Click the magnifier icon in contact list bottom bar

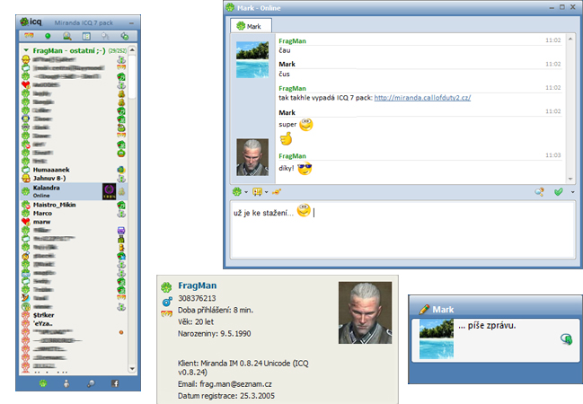click(91, 383)
